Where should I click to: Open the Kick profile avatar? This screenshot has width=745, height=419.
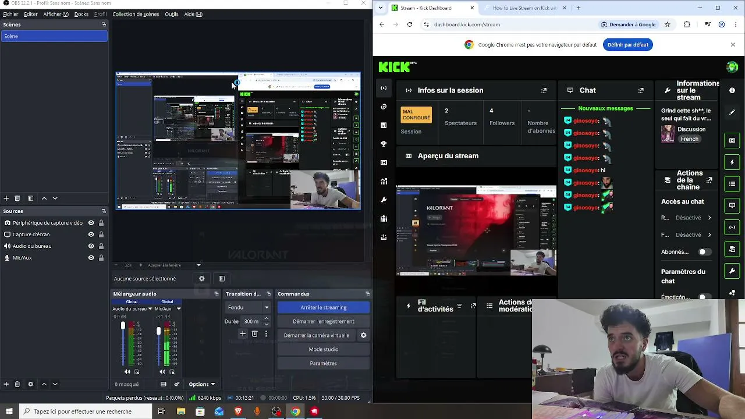coord(732,67)
